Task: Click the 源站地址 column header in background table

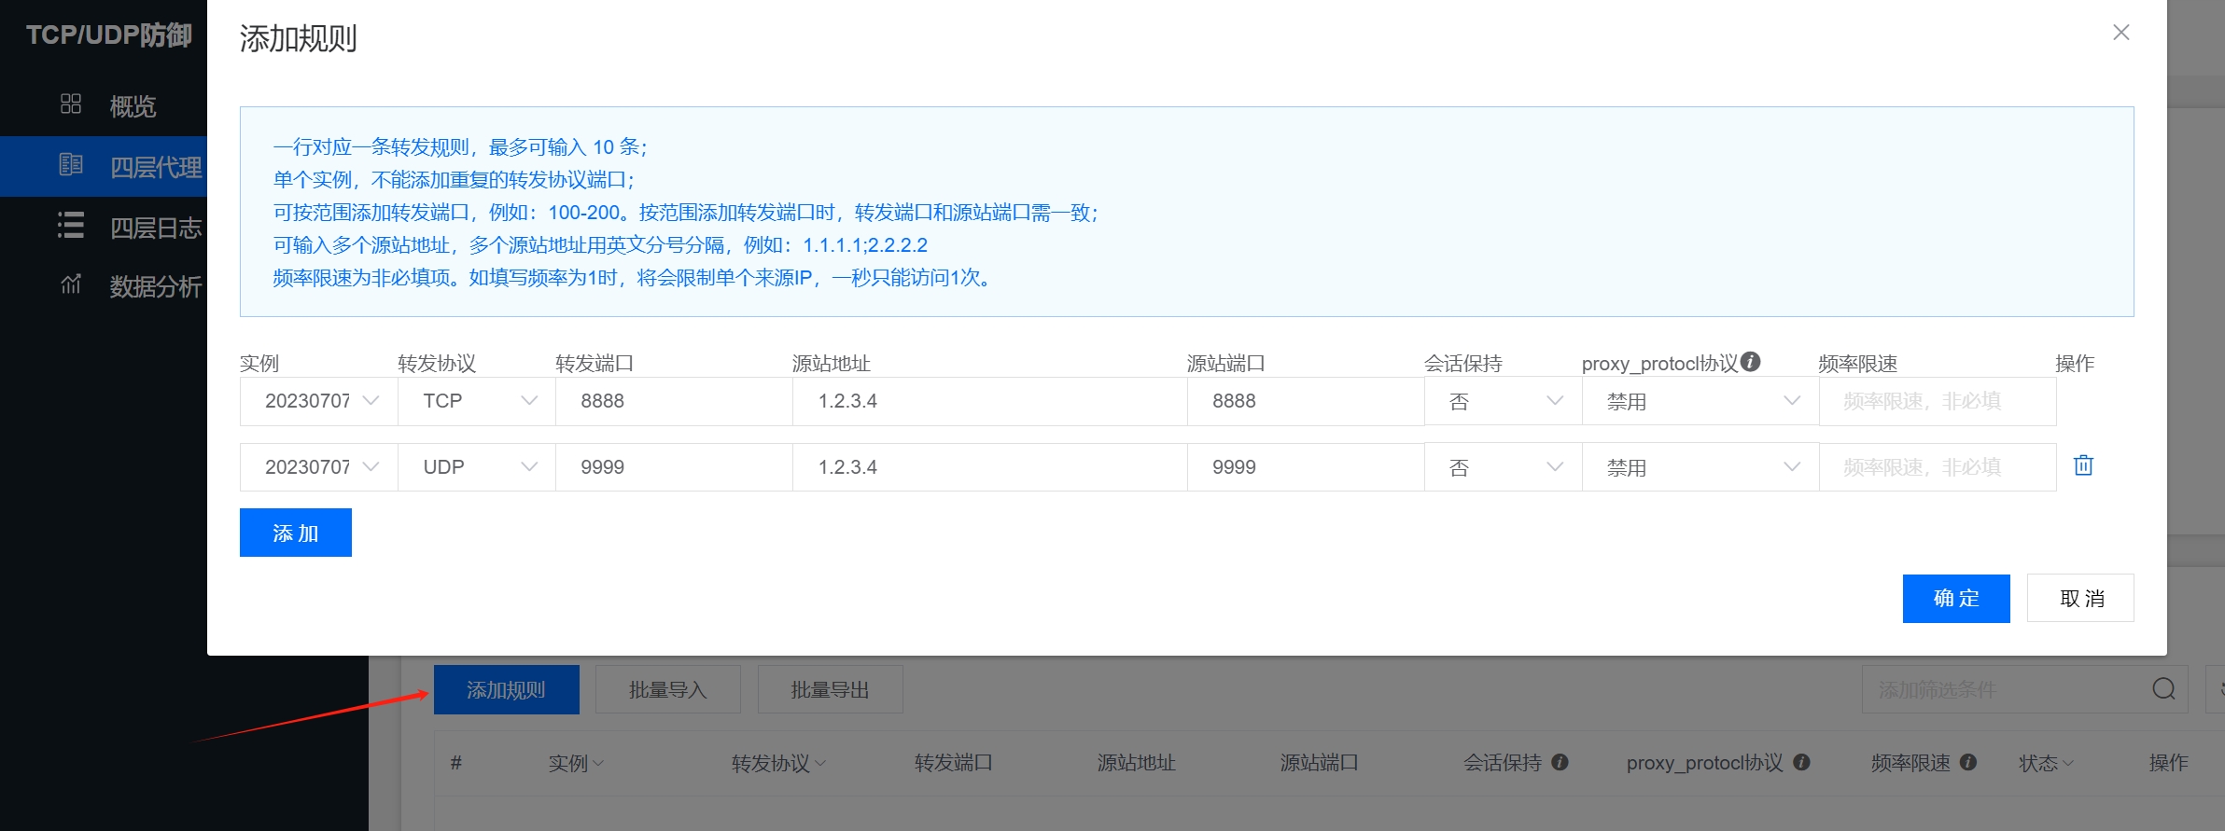Action: pos(1136,763)
